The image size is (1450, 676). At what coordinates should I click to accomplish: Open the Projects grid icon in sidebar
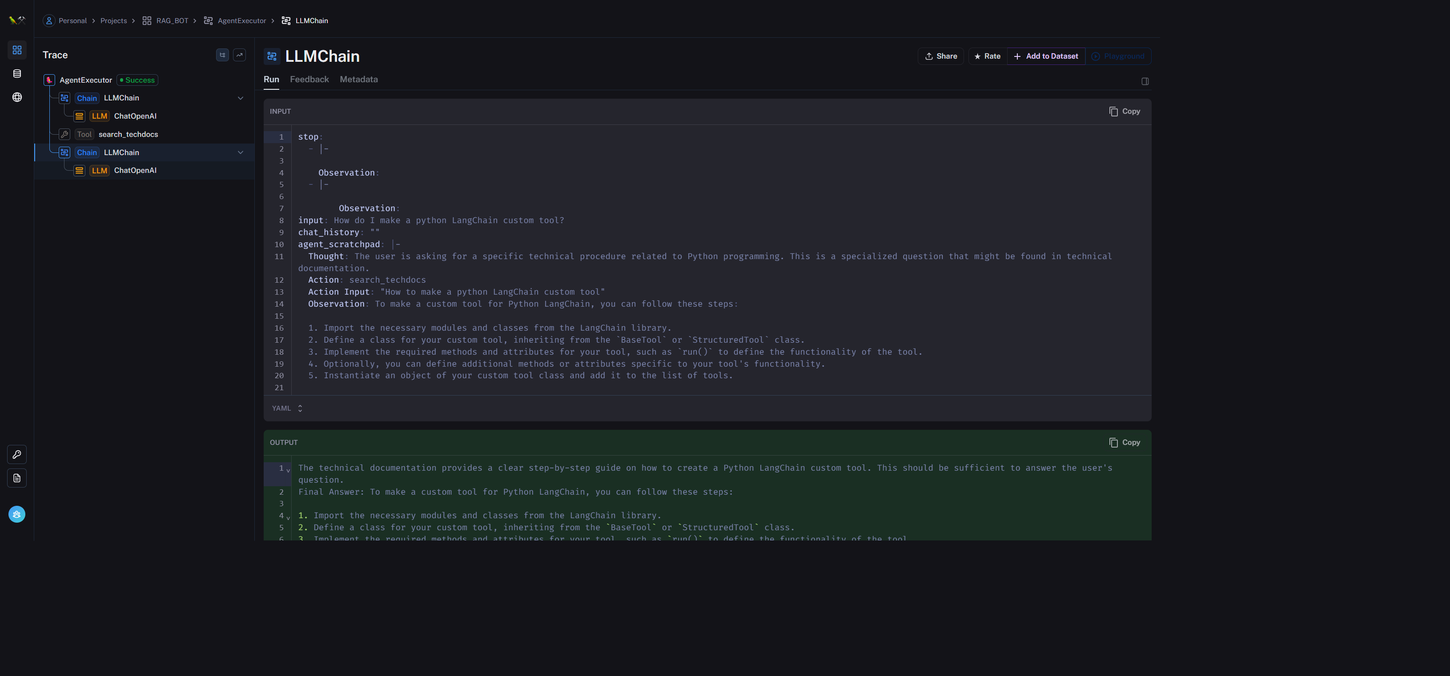click(x=17, y=50)
